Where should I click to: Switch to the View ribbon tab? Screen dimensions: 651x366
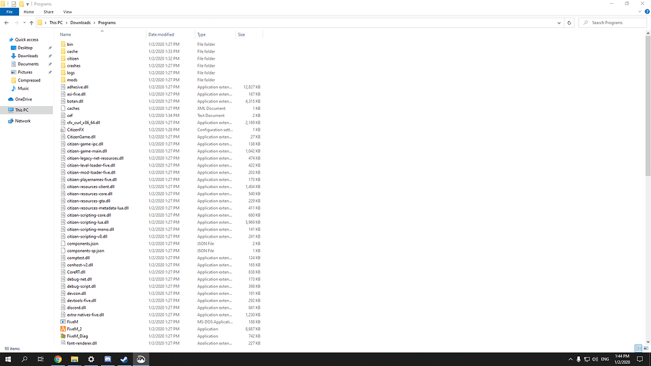click(67, 11)
